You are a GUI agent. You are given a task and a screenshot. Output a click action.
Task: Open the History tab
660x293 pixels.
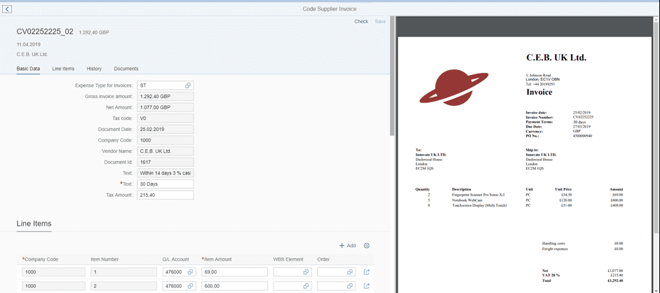point(94,69)
